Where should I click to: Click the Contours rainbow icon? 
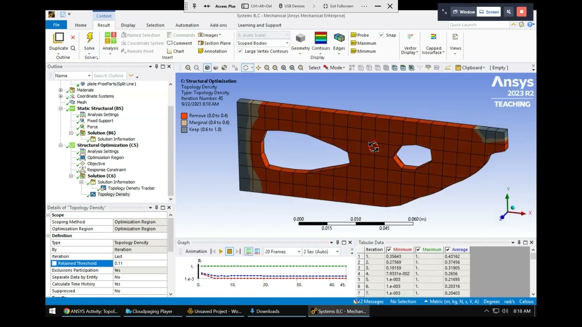coord(321,38)
